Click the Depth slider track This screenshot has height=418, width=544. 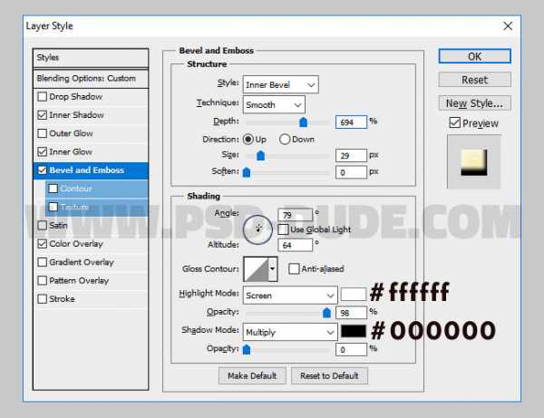286,122
